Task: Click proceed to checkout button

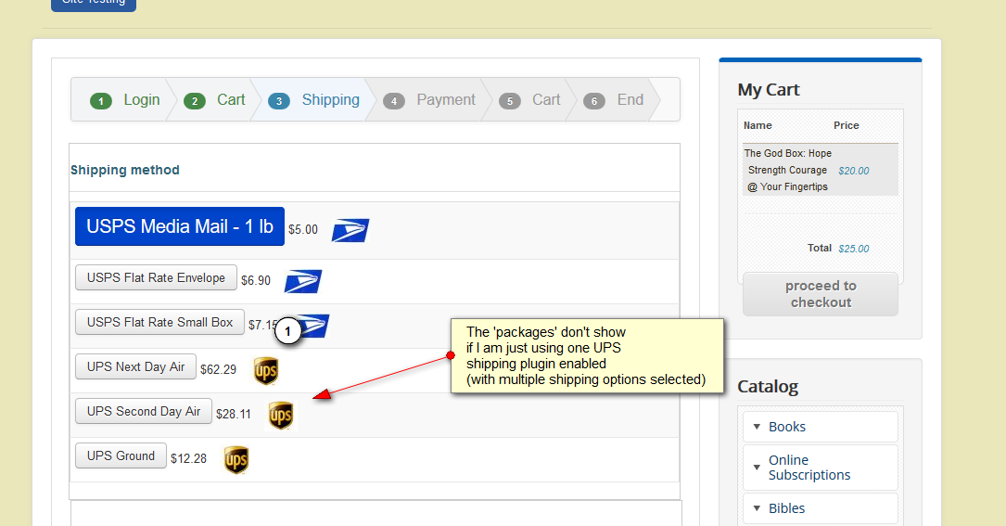Action: [x=821, y=294]
